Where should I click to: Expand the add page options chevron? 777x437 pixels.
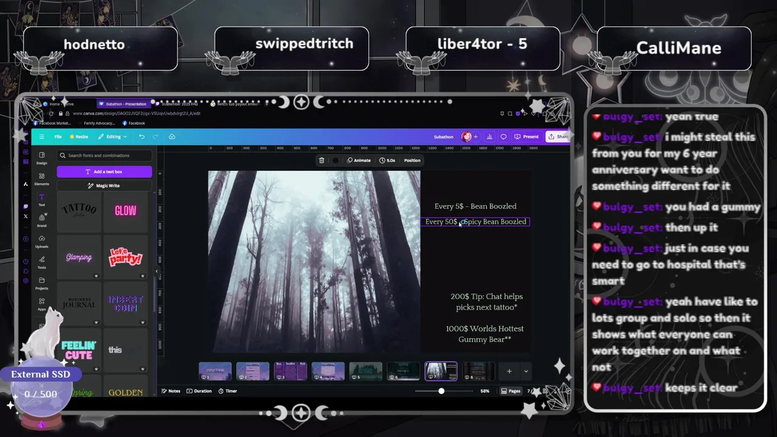point(526,371)
